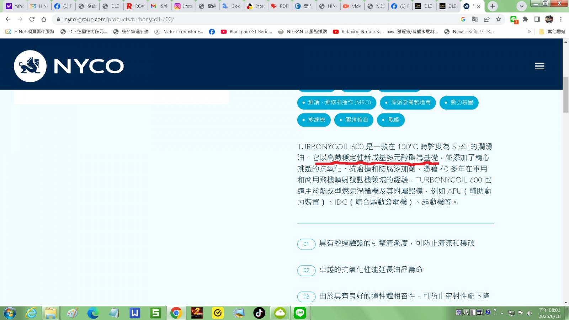The width and height of the screenshot is (569, 320).
Task: Launch LINE app from the taskbar
Action: tap(300, 313)
